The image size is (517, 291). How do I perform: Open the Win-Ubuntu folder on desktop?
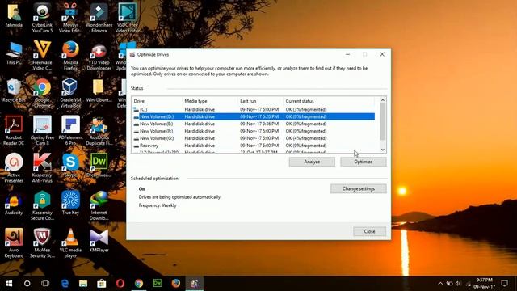coord(99,91)
